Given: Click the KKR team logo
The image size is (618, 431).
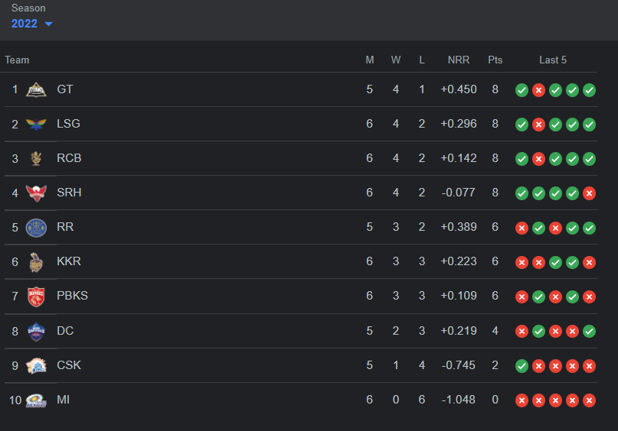Looking at the screenshot, I should point(36,261).
